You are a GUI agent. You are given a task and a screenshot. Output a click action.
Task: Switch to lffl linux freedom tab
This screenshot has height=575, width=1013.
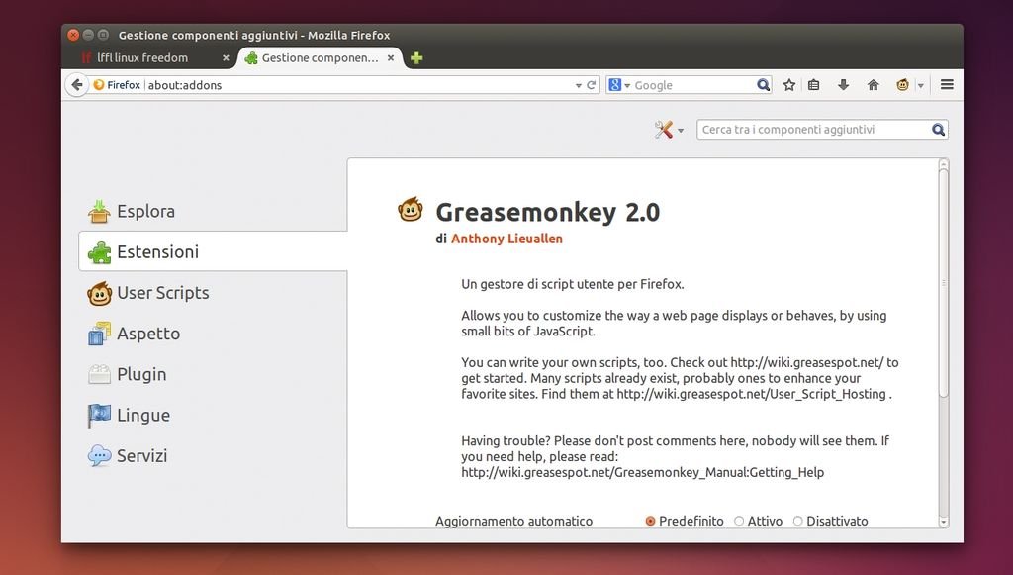150,57
